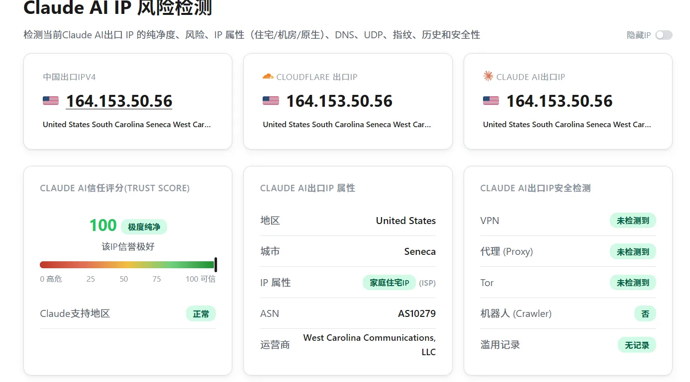
Task: Click the Cloudflare cloud logo icon
Action: [x=268, y=76]
